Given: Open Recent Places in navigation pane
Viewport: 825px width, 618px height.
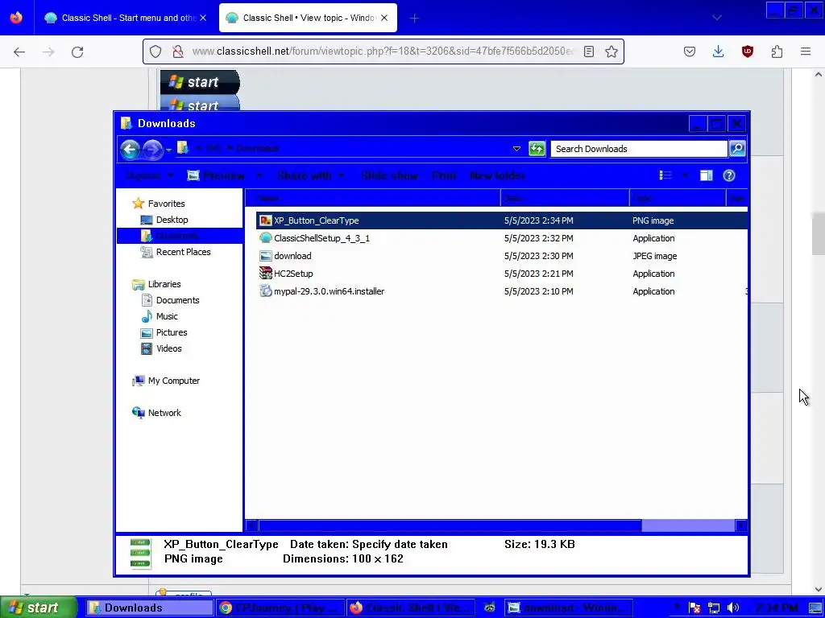Looking at the screenshot, I should pyautogui.click(x=183, y=252).
